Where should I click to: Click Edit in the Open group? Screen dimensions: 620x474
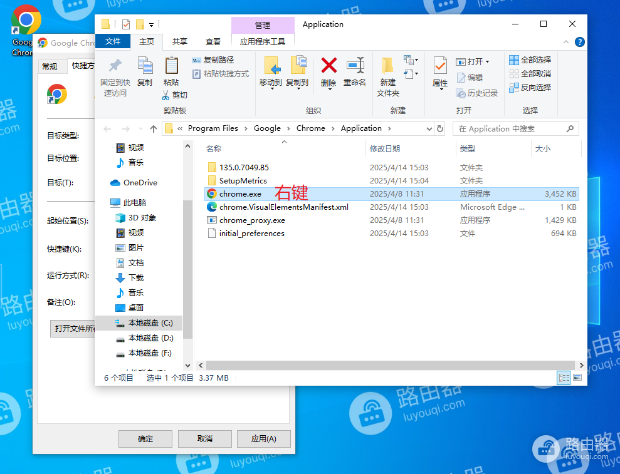[x=470, y=78]
